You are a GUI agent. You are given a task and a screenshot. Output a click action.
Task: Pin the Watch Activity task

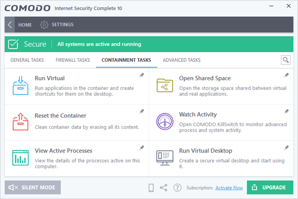(x=286, y=111)
